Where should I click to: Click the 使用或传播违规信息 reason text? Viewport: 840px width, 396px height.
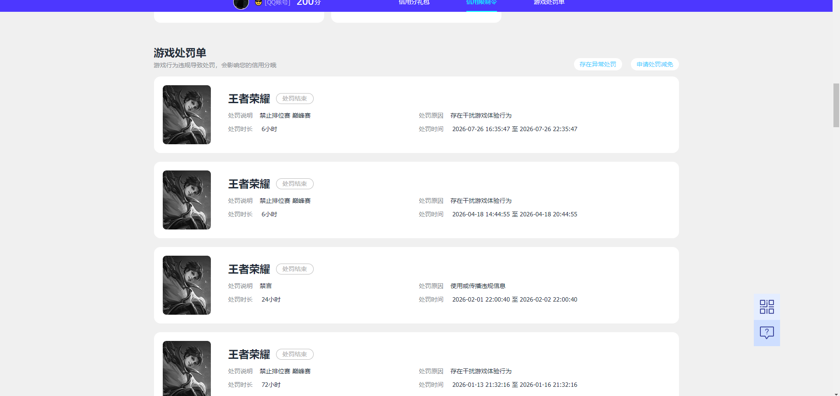point(478,286)
